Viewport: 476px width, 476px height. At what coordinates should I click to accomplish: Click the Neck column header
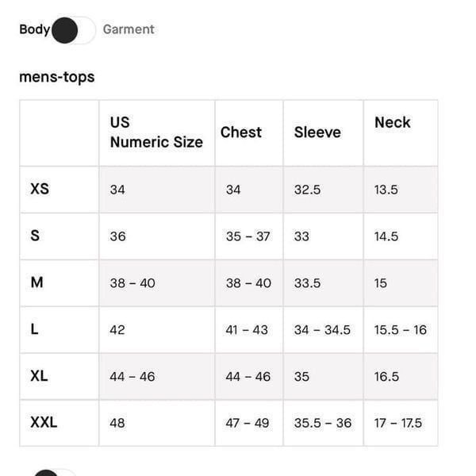tap(392, 123)
